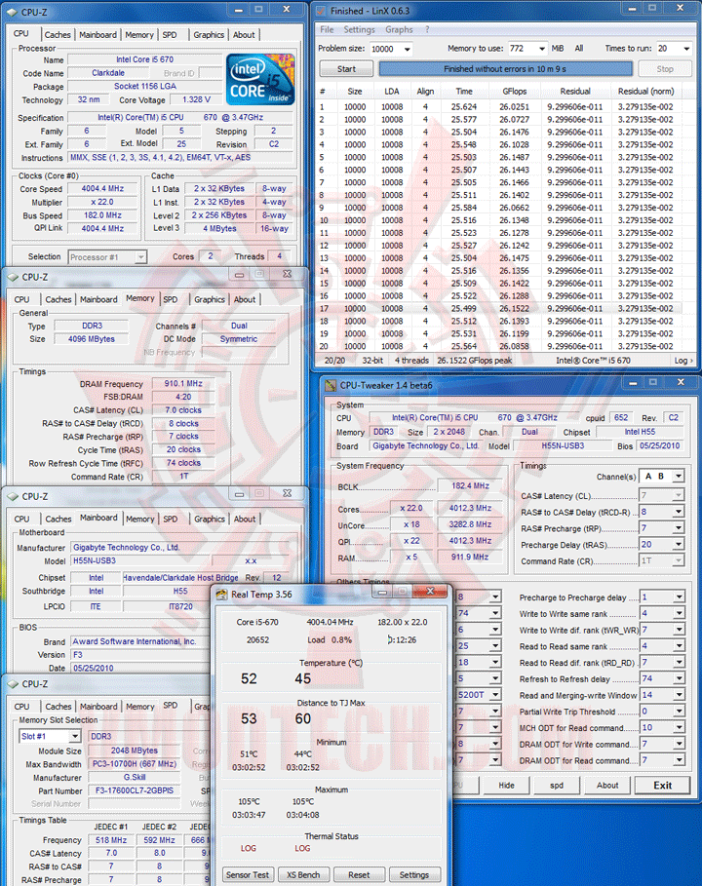Viewport: 702px width, 886px height.
Task: Open About tab in top CPU-Z window
Action: 244,35
